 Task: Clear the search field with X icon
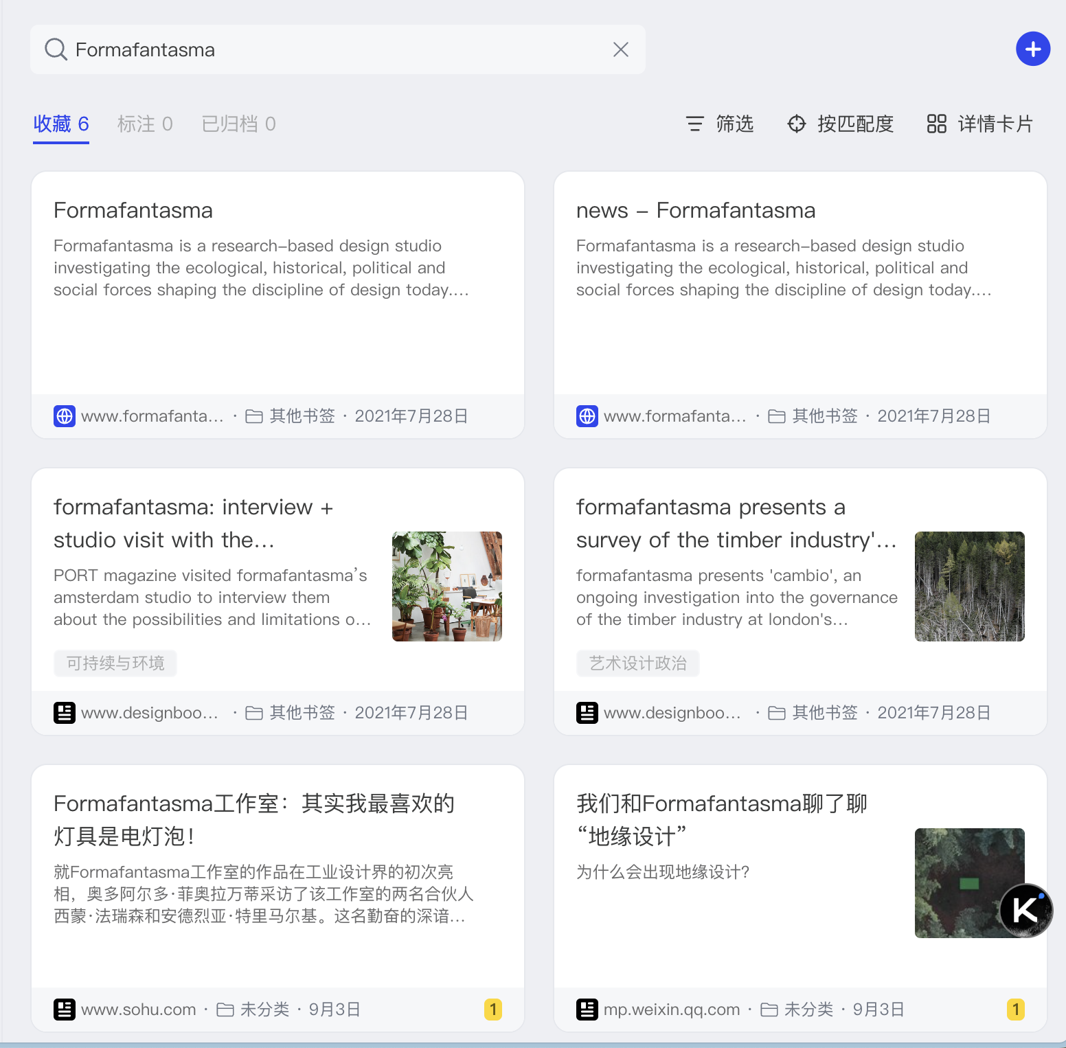(x=620, y=49)
